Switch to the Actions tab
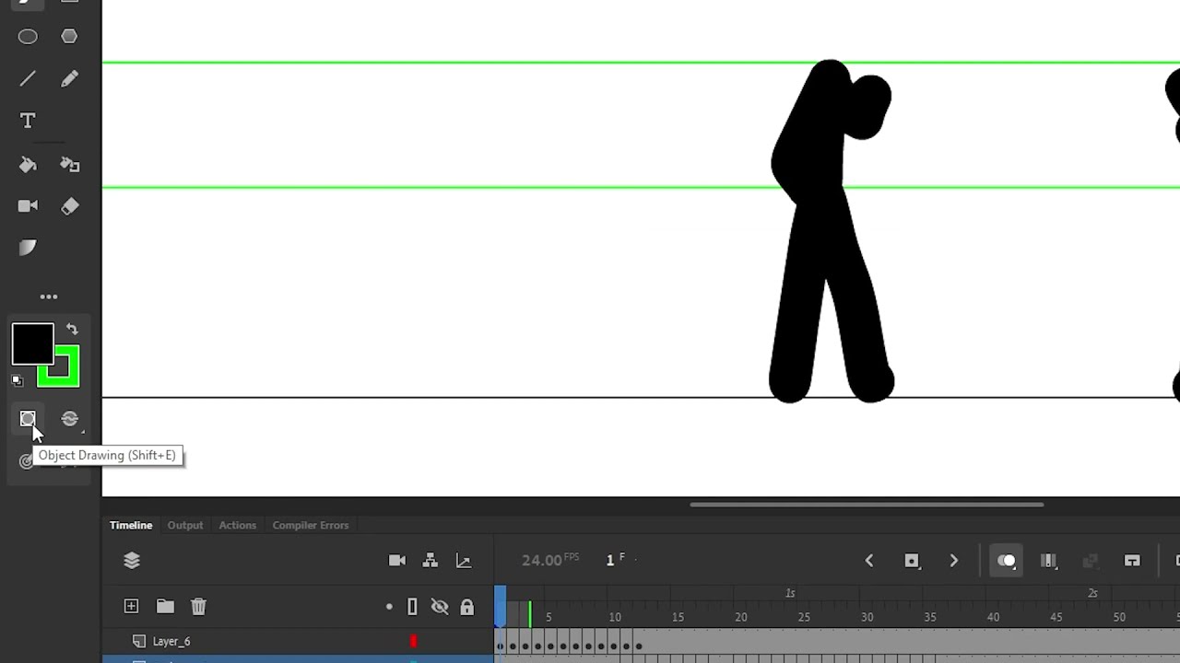The image size is (1180, 663). tap(237, 525)
